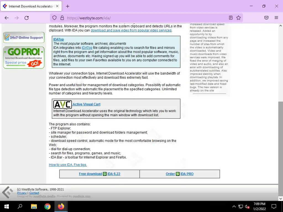Open the notification center icon
The width and height of the screenshot is (283, 212).
point(274,206)
